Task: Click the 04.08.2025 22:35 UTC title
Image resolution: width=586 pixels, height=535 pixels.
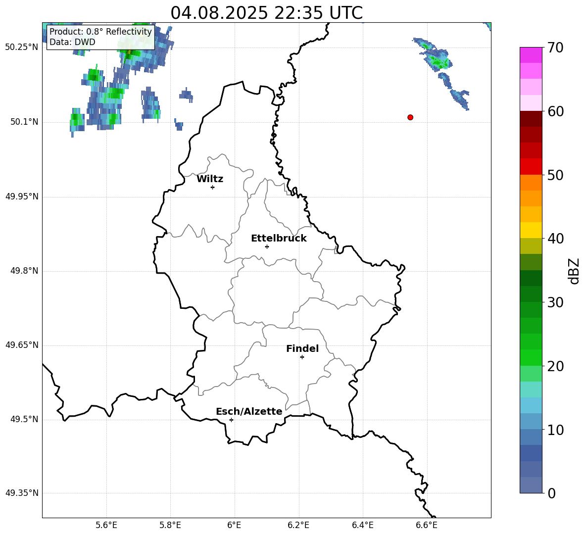Action: click(266, 13)
